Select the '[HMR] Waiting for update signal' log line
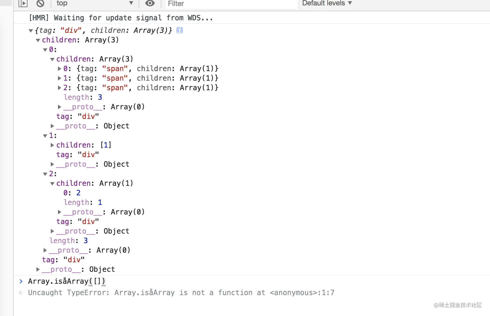The height and width of the screenshot is (316, 490). tap(121, 18)
